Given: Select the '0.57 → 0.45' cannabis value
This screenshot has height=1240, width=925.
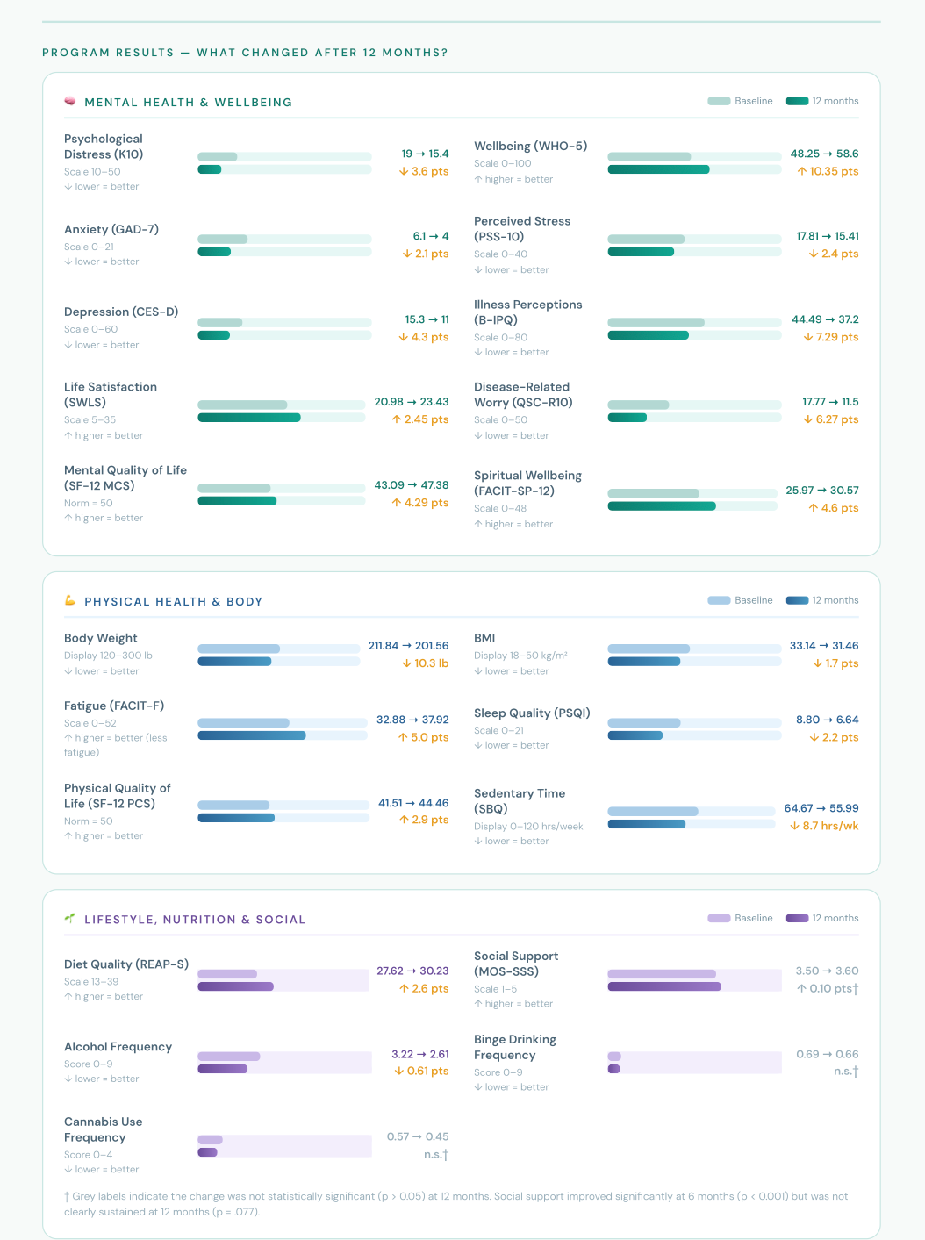Looking at the screenshot, I should (418, 1136).
